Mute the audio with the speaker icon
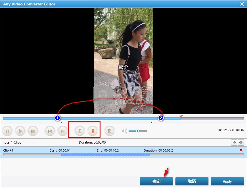The image size is (247, 188). (x=124, y=131)
